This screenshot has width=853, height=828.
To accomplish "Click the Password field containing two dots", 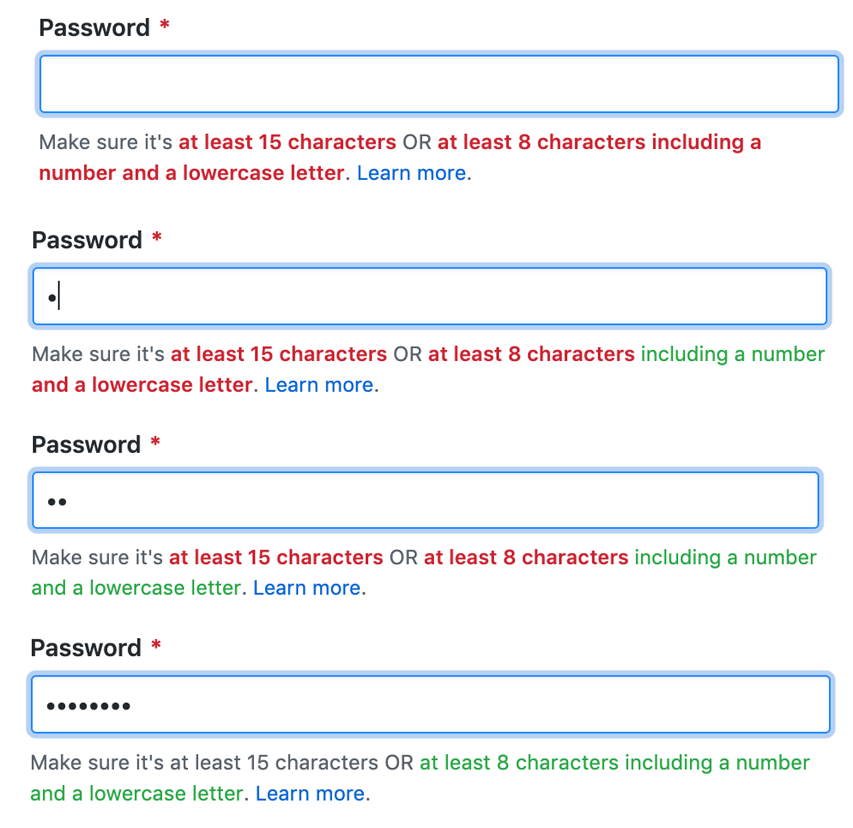I will coord(425,500).
